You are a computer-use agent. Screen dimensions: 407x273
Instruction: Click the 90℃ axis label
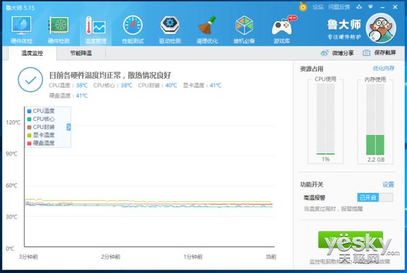(x=12, y=153)
